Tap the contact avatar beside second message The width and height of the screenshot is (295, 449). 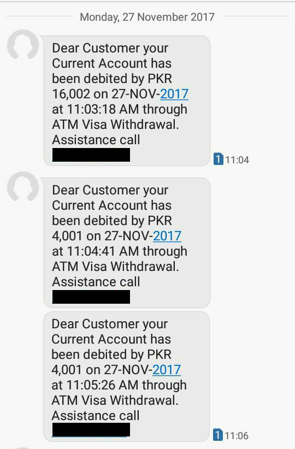[23, 187]
